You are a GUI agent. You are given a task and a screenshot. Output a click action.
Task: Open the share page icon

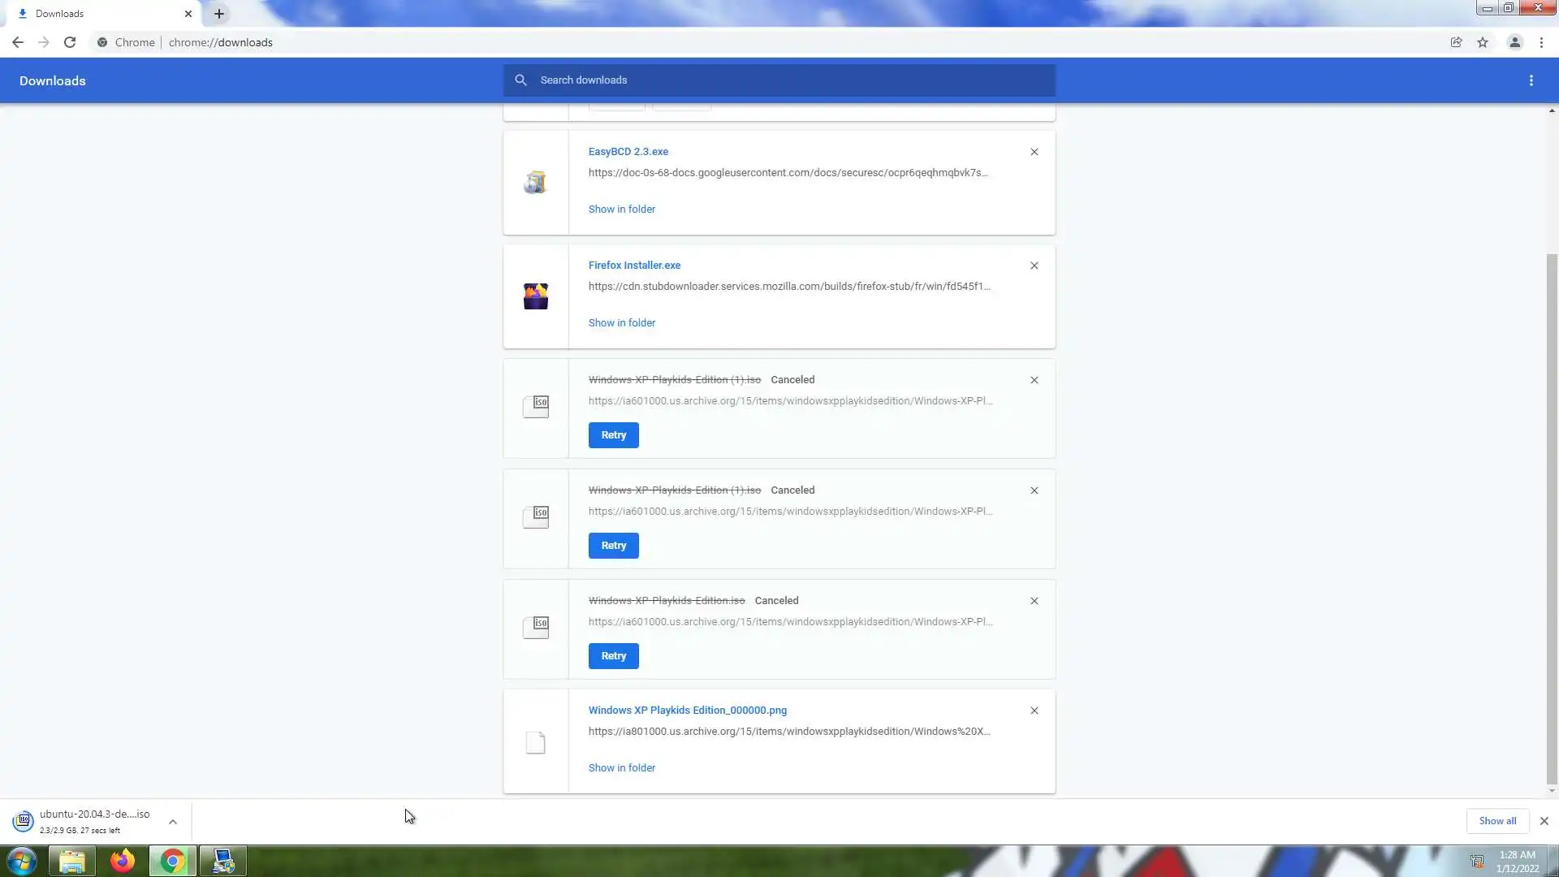click(1456, 42)
